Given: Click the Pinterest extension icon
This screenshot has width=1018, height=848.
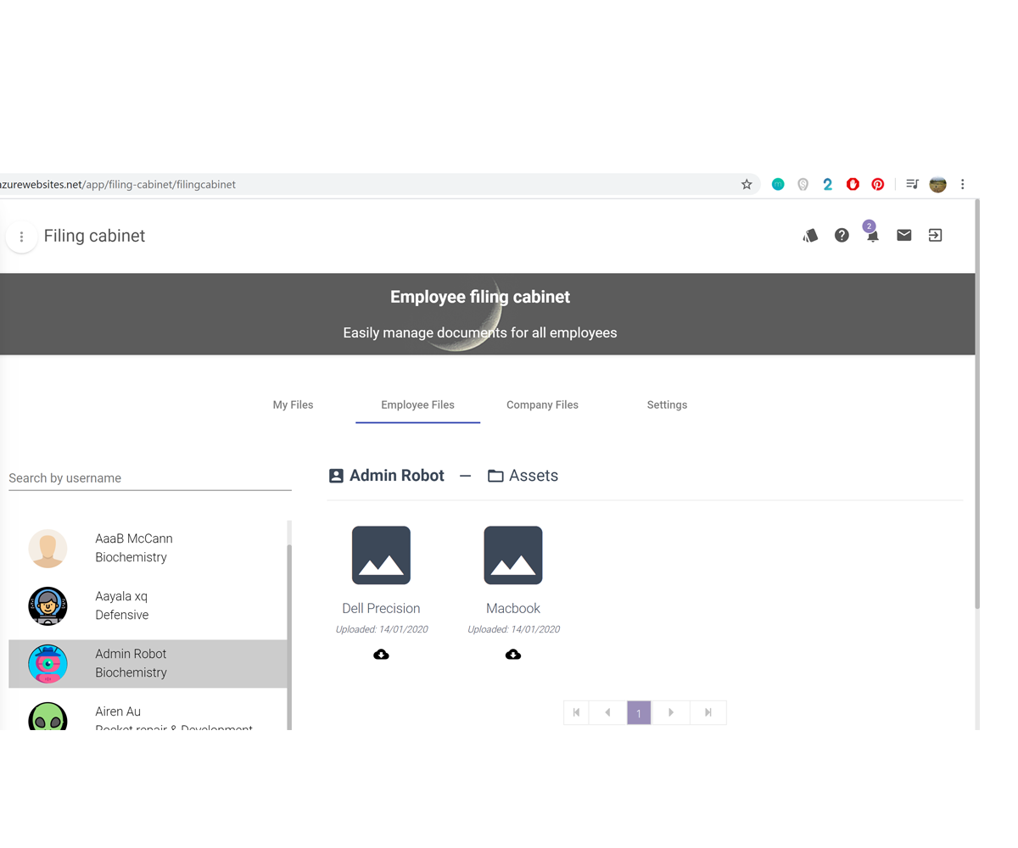Looking at the screenshot, I should click(878, 184).
